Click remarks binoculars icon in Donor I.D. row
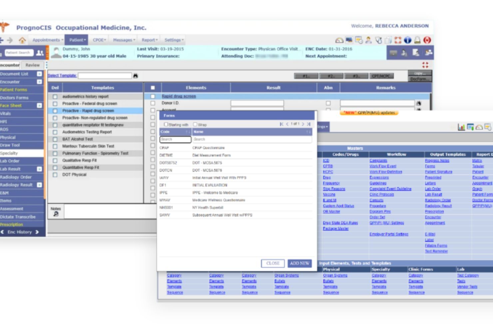The height and width of the screenshot is (329, 493). (x=418, y=103)
